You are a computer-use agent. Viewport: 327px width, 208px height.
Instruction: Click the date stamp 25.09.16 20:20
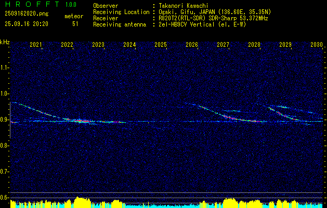[x=27, y=24]
